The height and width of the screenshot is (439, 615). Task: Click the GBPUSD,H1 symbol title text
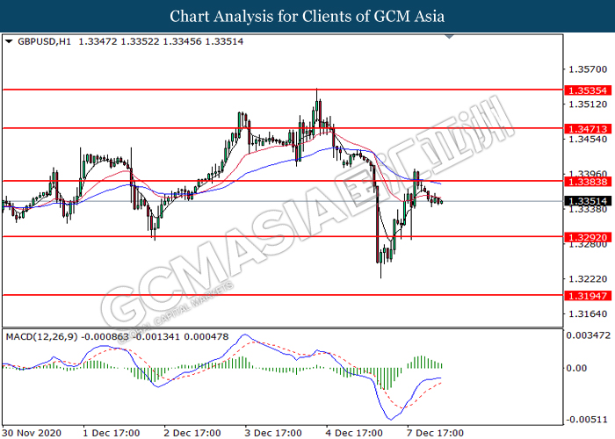pyautogui.click(x=44, y=41)
